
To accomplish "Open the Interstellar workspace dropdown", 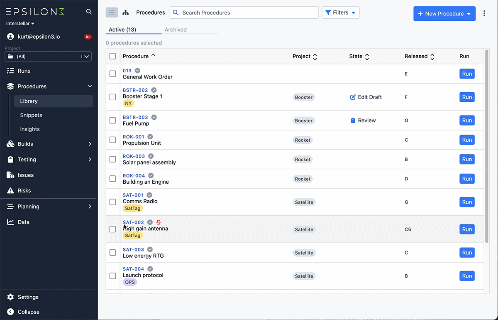I will (x=20, y=24).
